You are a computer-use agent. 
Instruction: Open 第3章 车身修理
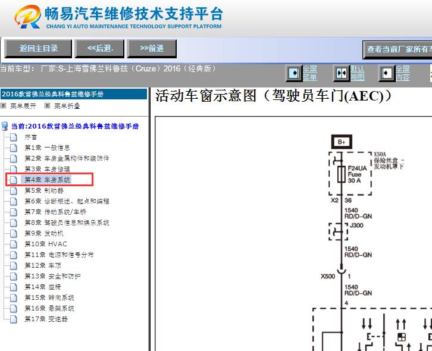tap(47, 169)
